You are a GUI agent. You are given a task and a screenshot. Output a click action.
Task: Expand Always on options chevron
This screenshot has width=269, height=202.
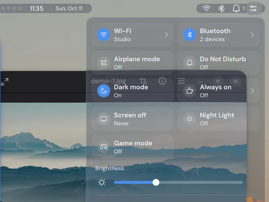pos(252,91)
